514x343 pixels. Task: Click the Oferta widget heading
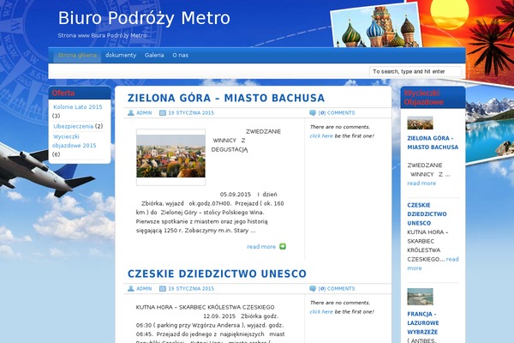[x=63, y=93]
